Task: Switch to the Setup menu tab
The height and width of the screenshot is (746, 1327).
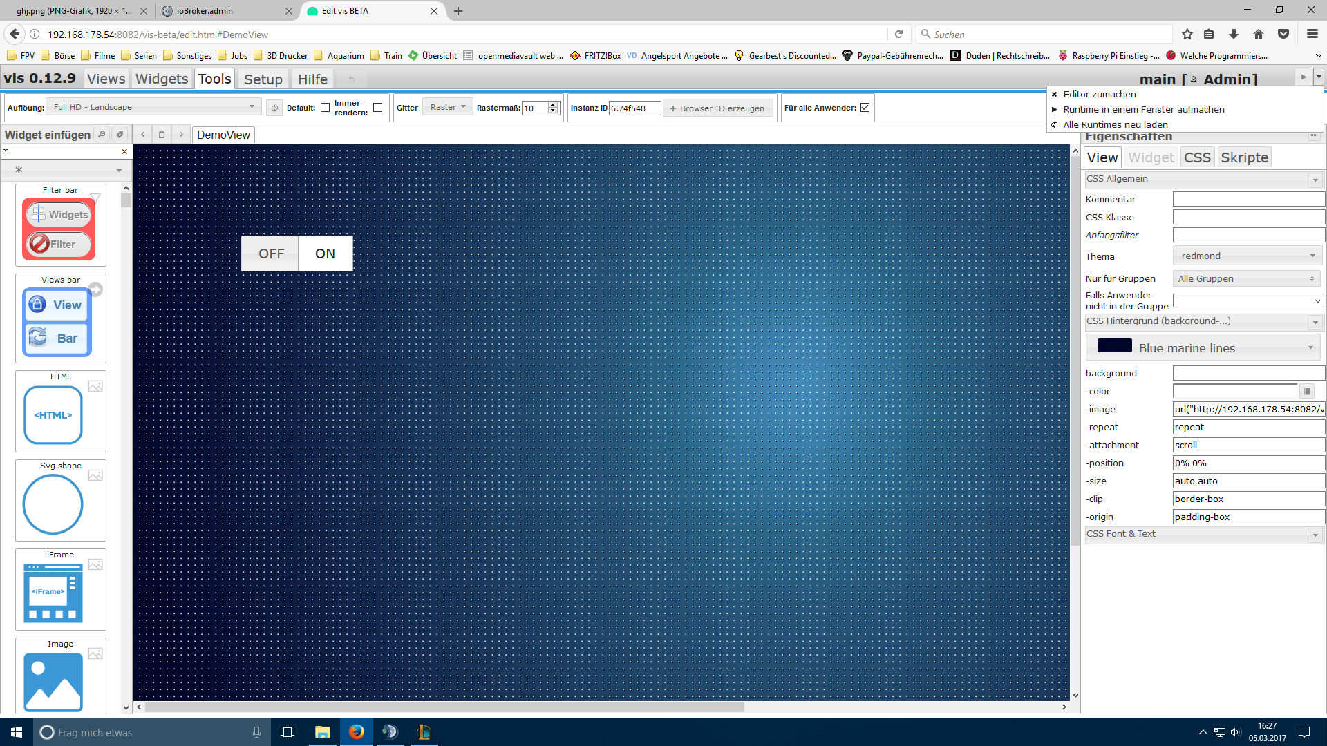Action: [x=263, y=79]
